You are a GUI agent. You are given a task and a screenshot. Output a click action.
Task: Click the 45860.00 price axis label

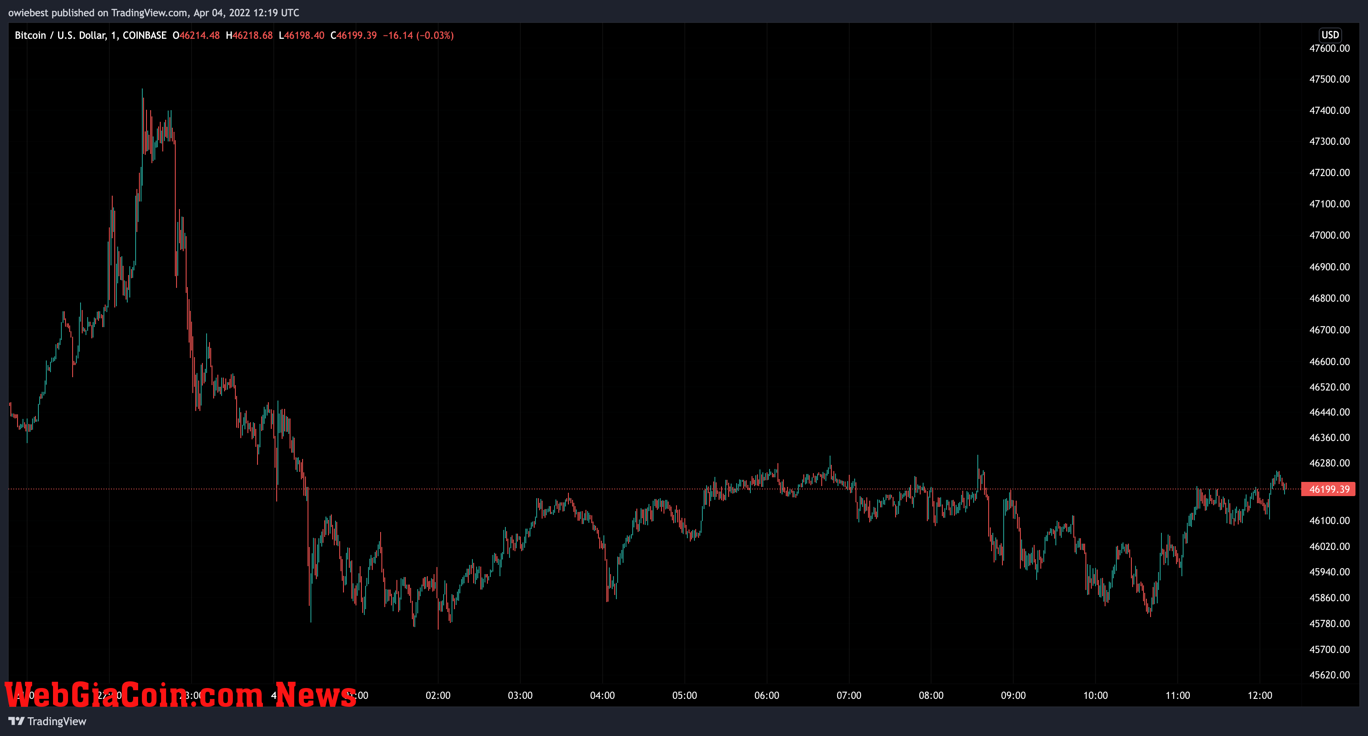[x=1329, y=598]
